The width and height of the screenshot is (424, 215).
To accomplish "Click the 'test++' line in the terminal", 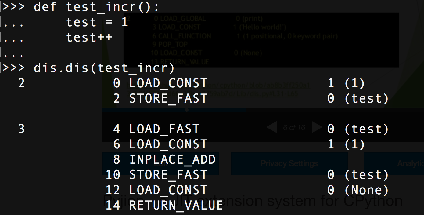I will pos(89,37).
